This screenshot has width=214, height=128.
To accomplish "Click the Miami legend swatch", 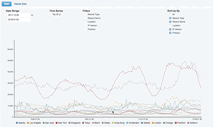I will click(x=93, y=123).
